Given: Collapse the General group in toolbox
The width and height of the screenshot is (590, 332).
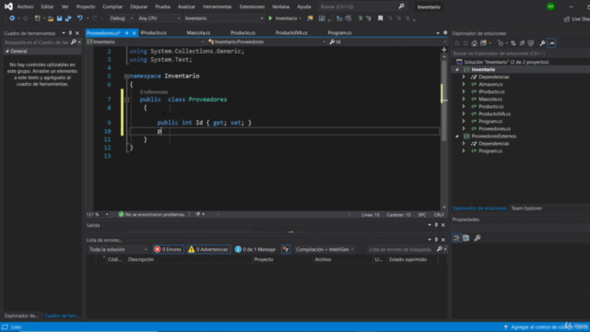Looking at the screenshot, I should (x=7, y=52).
